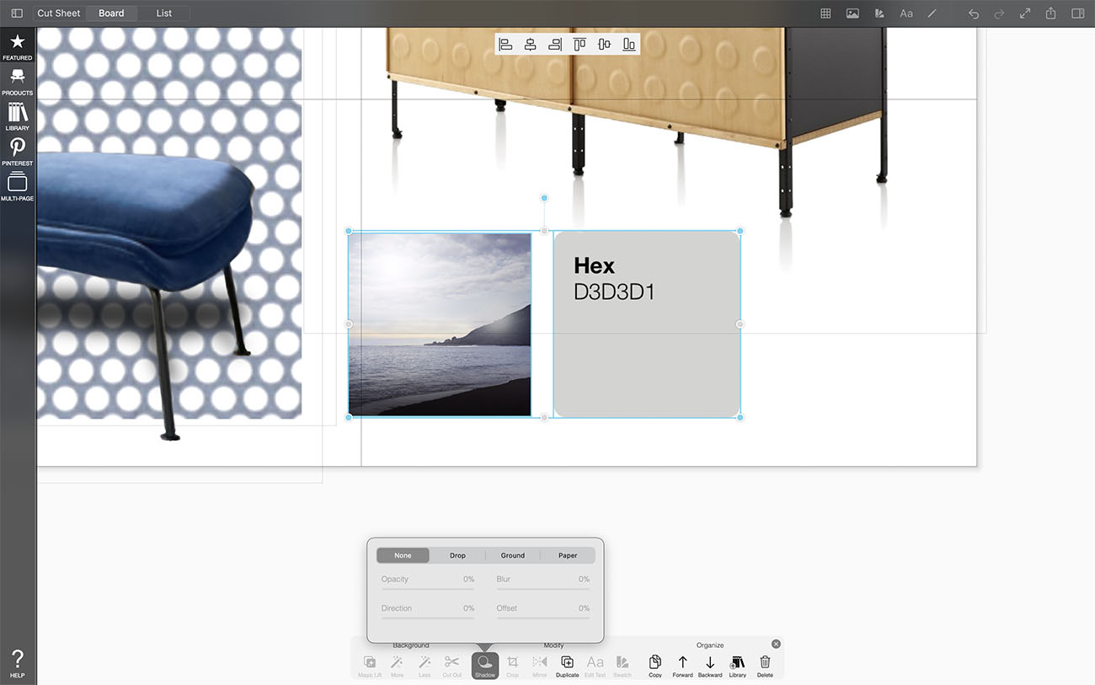The height and width of the screenshot is (685, 1095).
Task: Switch to the List view tab
Action: coord(163,13)
